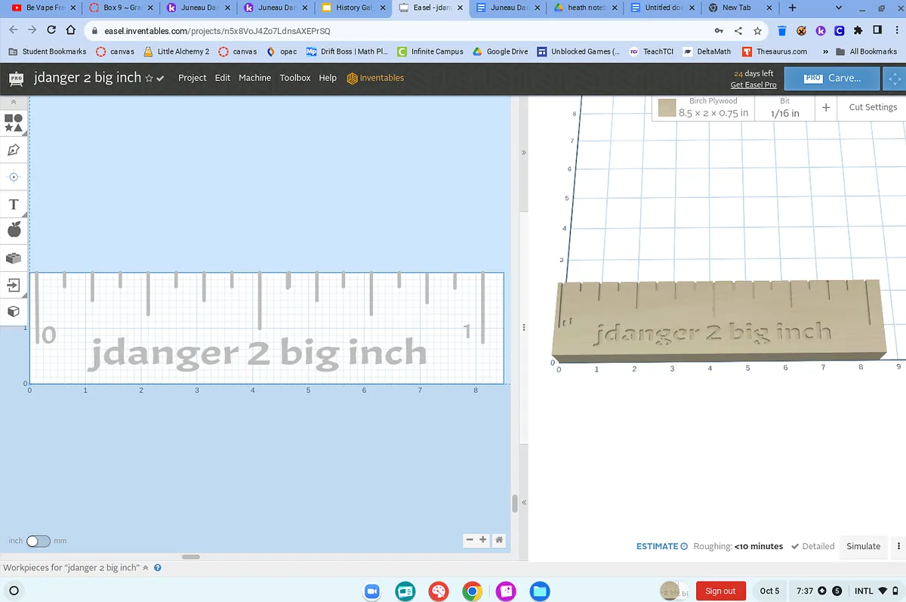906x602 pixels.
Task: Click the horizontal canvas scrollbar
Action: click(190, 557)
